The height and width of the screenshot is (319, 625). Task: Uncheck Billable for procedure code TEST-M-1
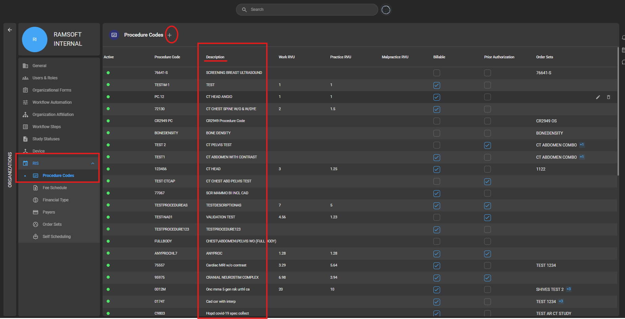[436, 85]
